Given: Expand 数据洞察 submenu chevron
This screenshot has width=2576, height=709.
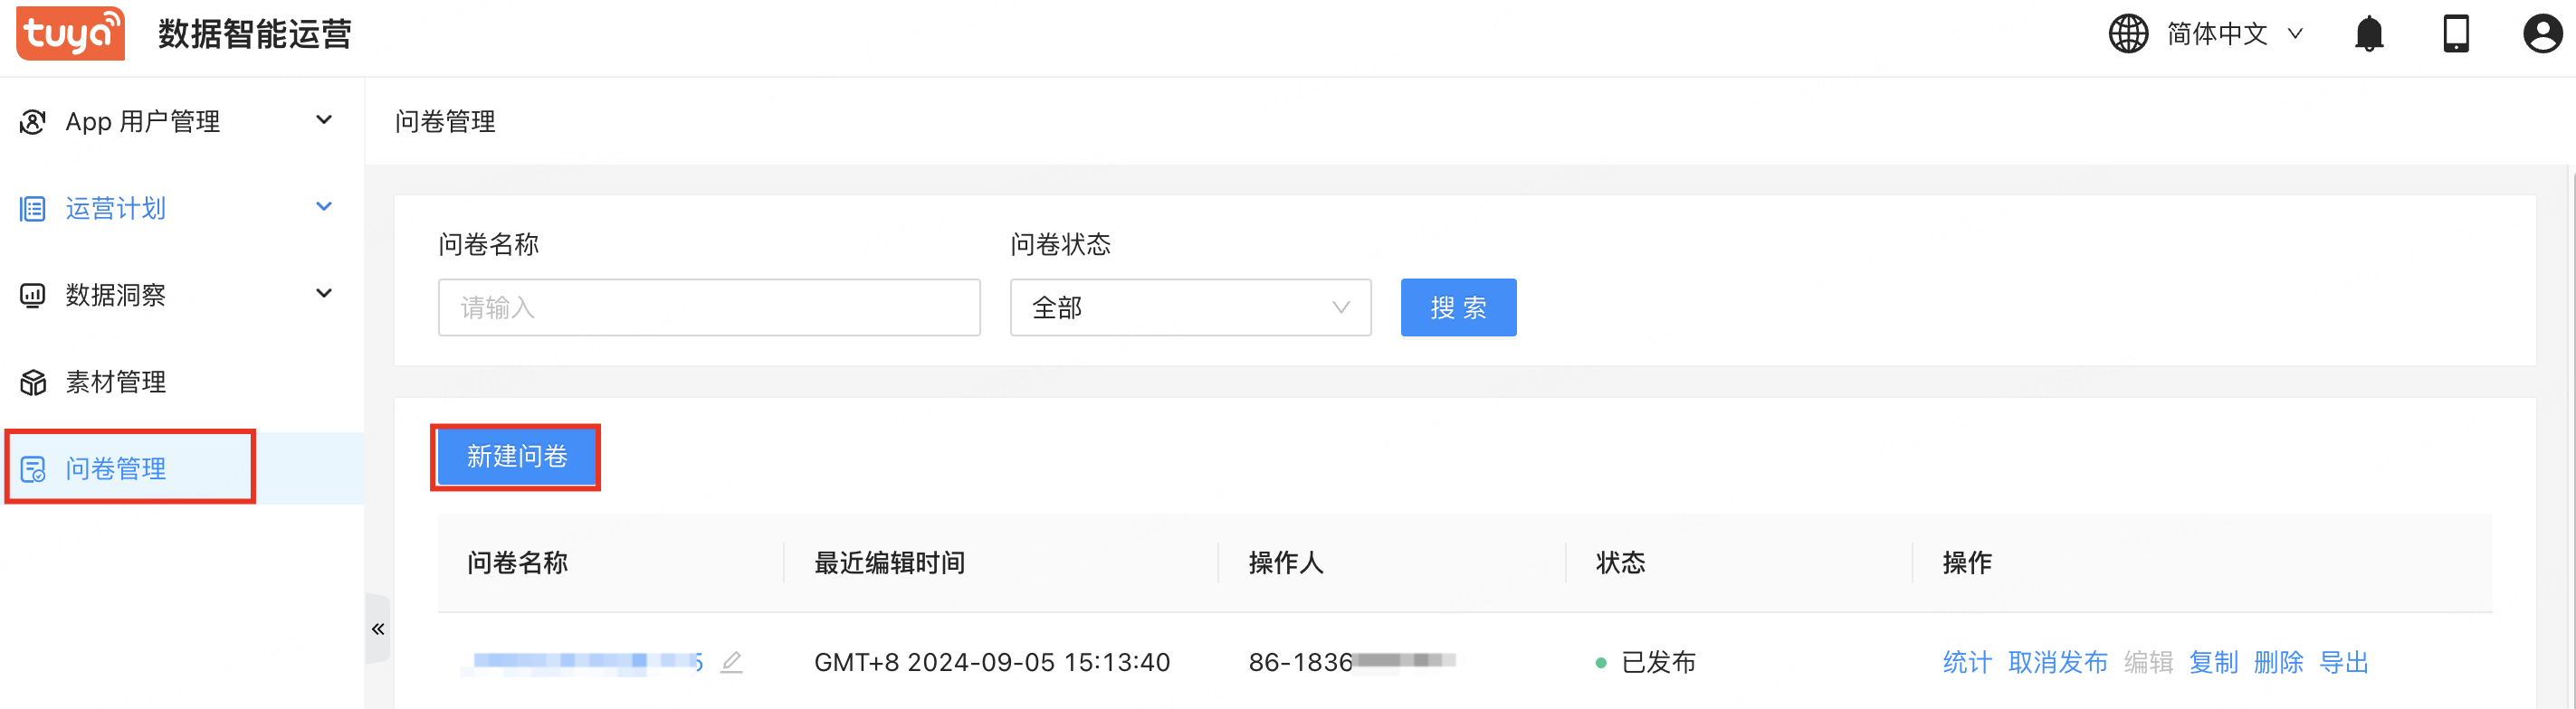Looking at the screenshot, I should click(x=324, y=294).
